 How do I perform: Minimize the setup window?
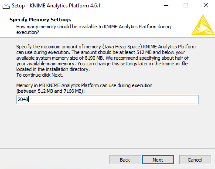point(166,6)
